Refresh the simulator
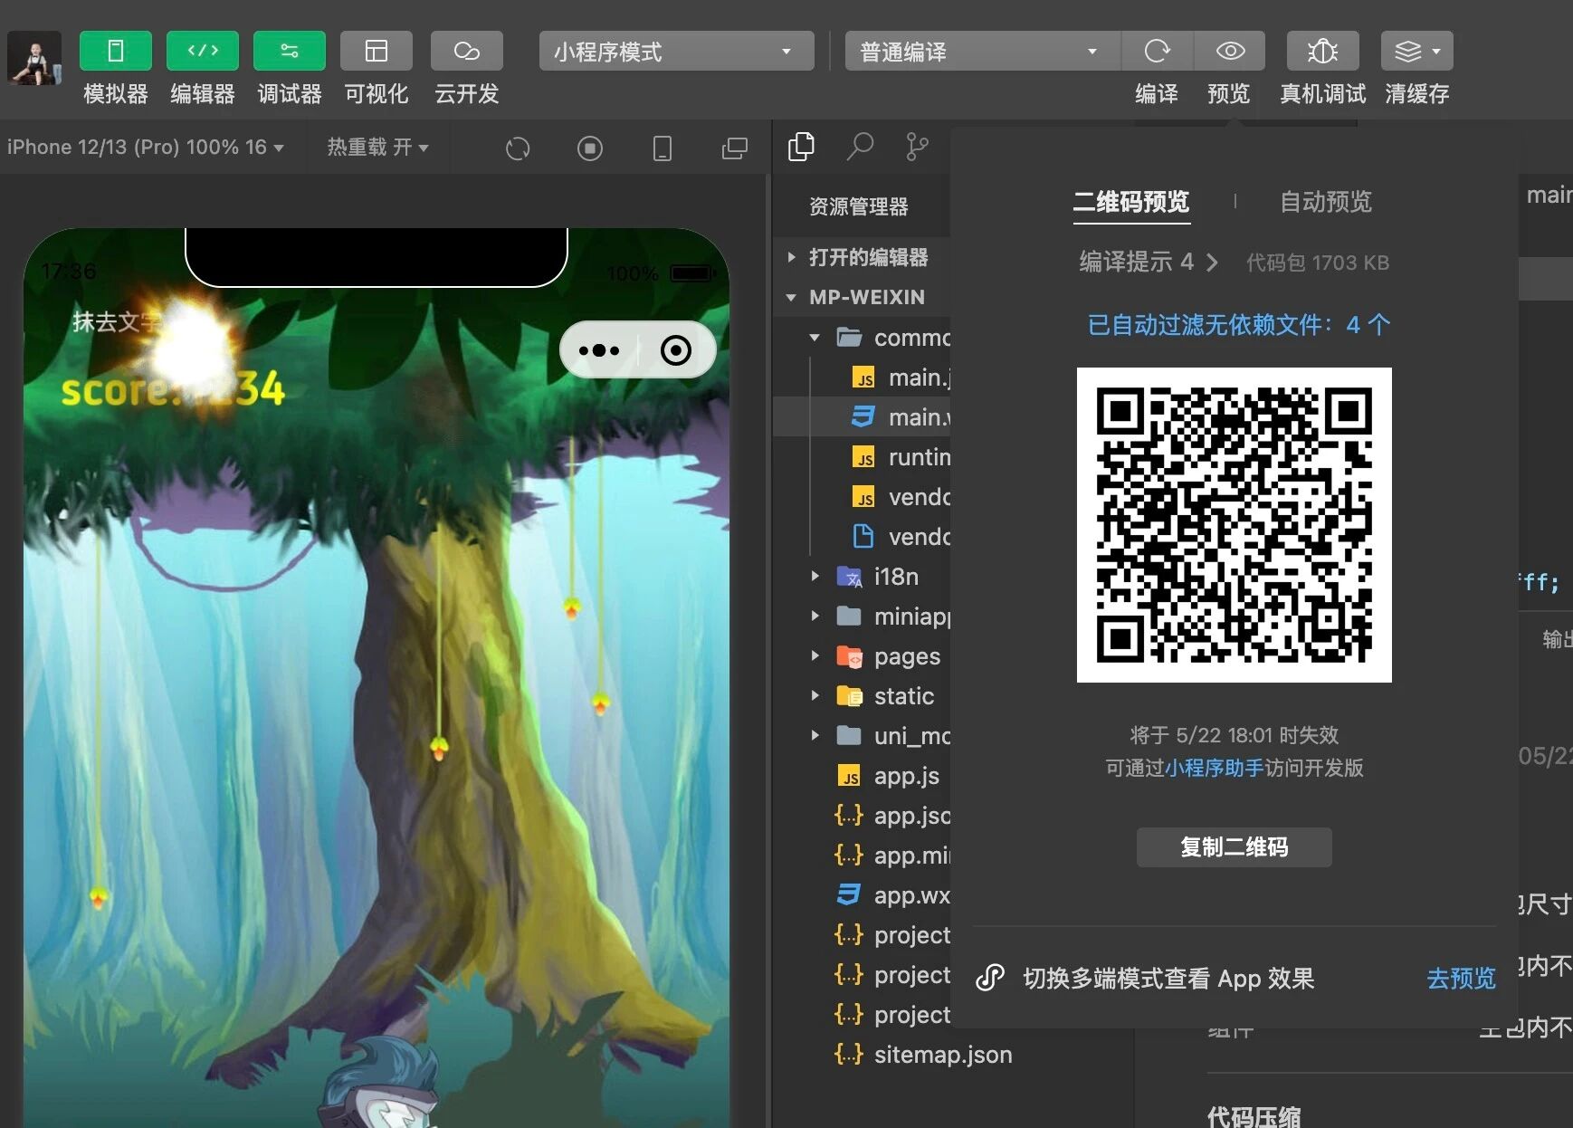 click(518, 148)
